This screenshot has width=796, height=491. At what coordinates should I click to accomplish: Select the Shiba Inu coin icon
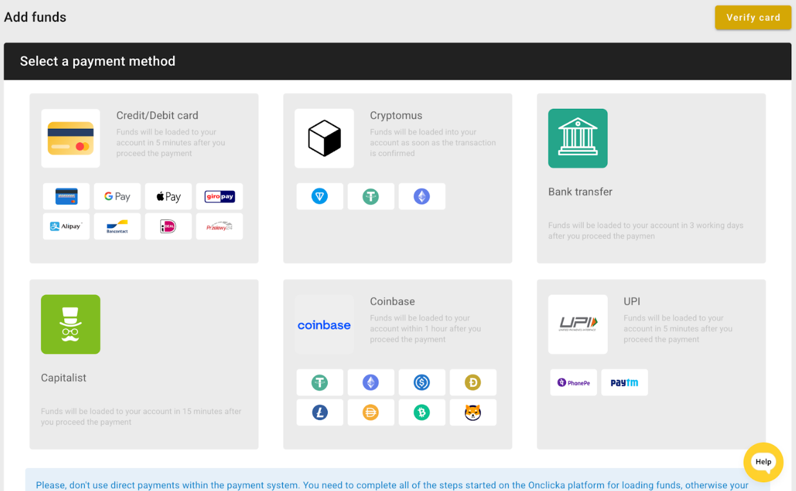pos(473,412)
